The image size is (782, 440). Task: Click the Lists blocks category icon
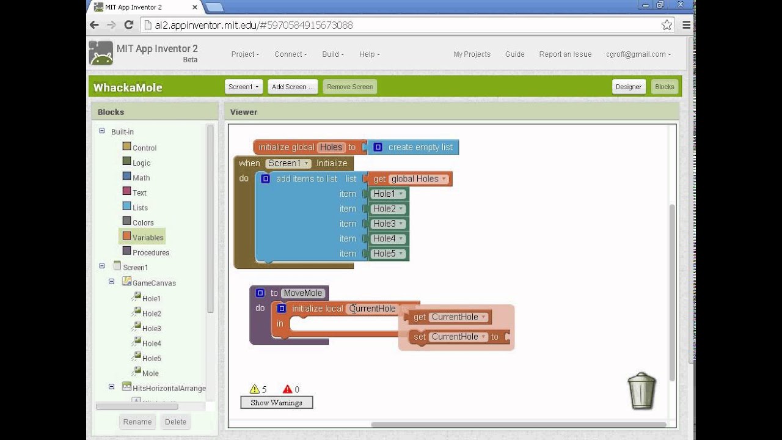pos(126,207)
